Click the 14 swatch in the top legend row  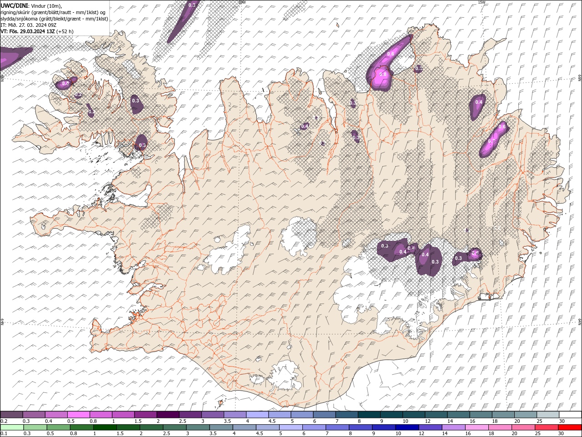[x=458, y=415]
